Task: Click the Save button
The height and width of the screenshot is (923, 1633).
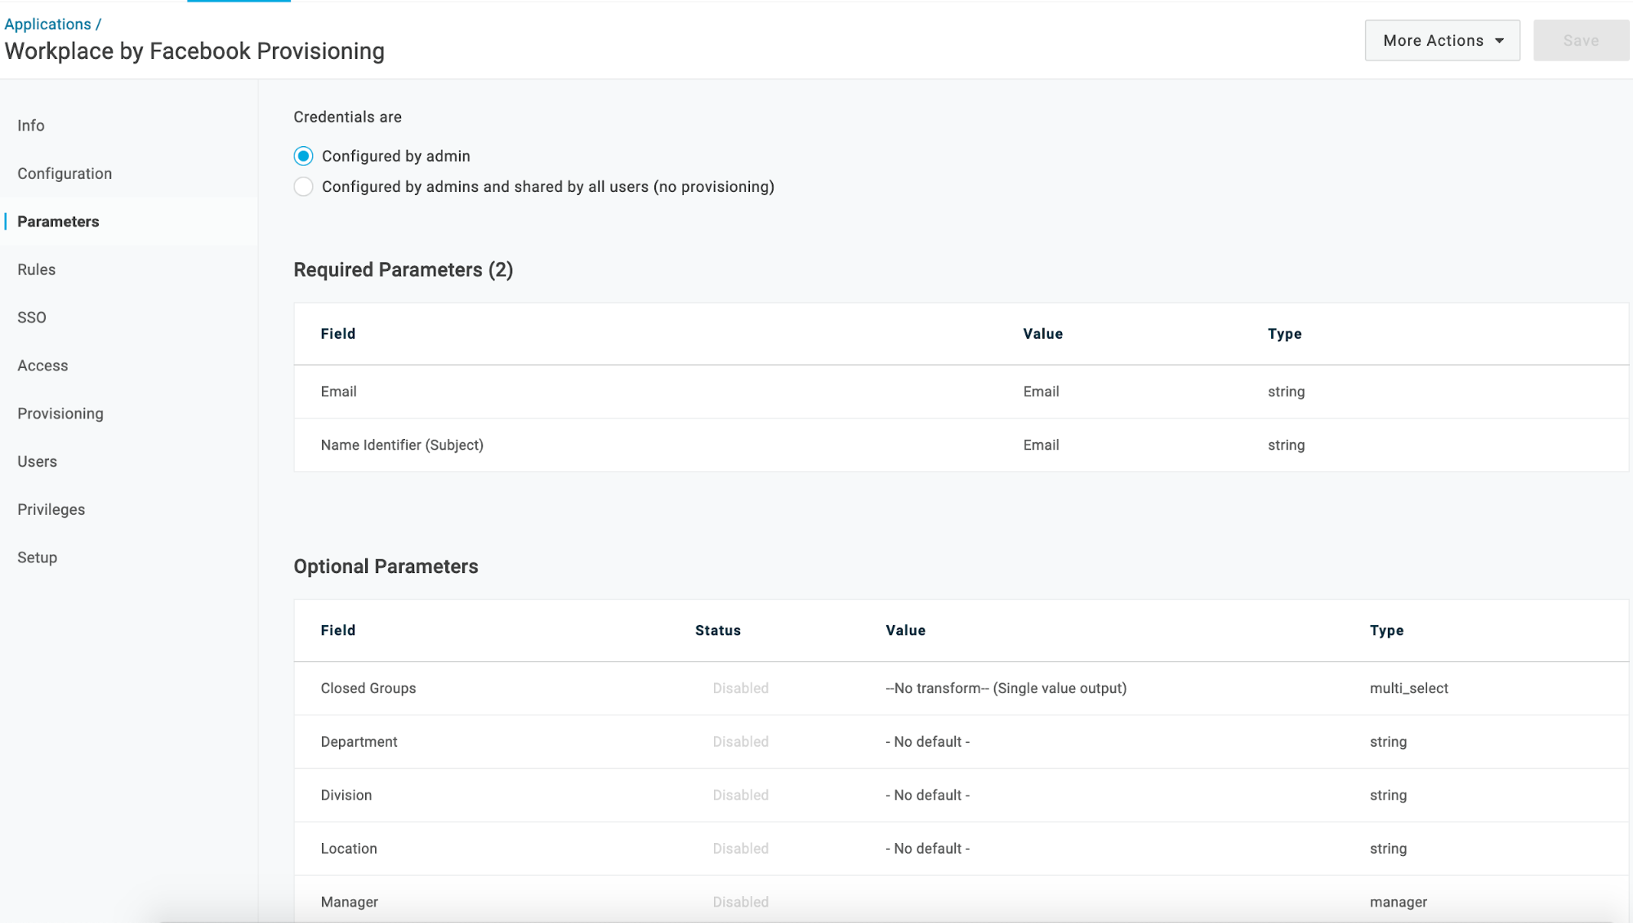Action: click(1581, 41)
